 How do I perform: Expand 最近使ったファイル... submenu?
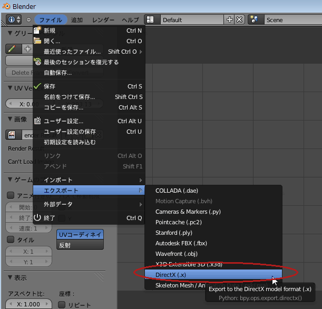click(x=89, y=52)
